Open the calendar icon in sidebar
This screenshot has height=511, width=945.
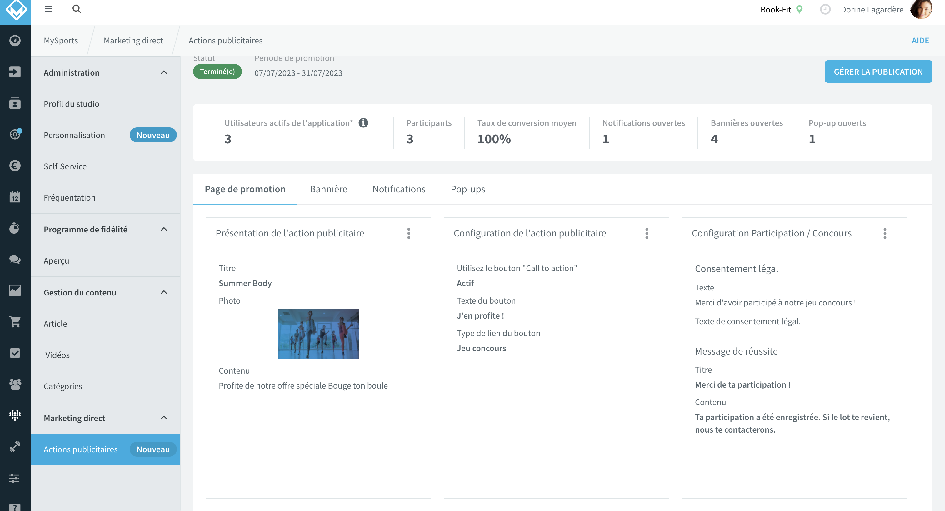click(x=15, y=197)
